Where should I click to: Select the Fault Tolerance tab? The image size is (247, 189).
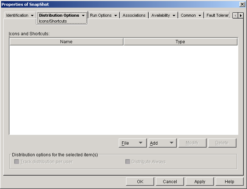coord(217,15)
